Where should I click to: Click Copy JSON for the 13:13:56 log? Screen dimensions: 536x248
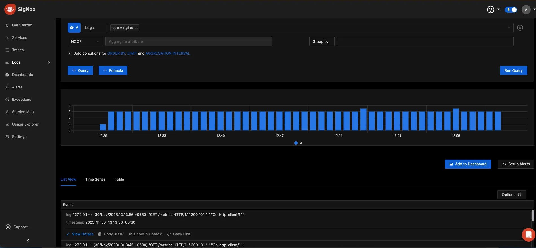pyautogui.click(x=111, y=234)
